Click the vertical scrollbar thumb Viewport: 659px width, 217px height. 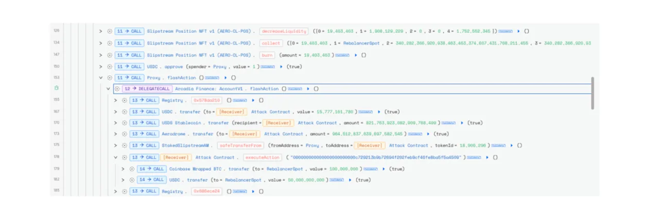(x=592, y=93)
